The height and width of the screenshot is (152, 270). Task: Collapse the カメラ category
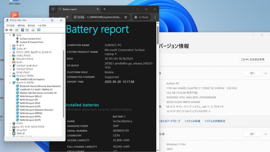click(10, 35)
